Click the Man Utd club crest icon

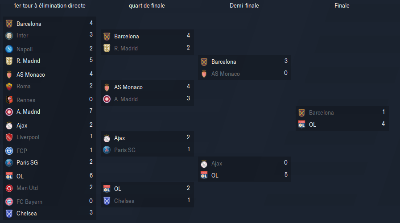[9, 188]
